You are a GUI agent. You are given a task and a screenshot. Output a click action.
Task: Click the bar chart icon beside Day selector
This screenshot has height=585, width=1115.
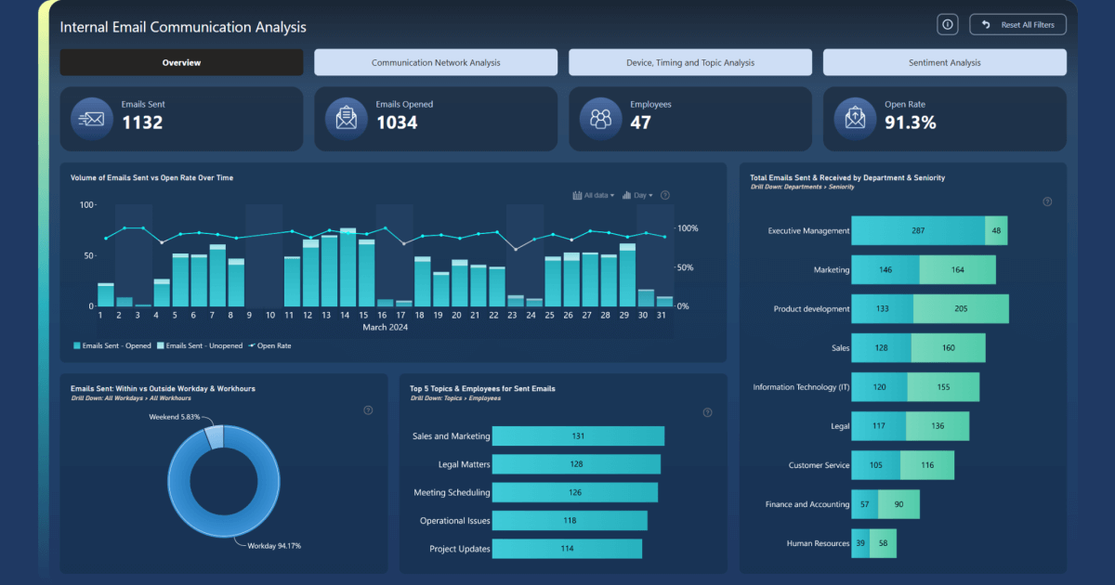625,195
